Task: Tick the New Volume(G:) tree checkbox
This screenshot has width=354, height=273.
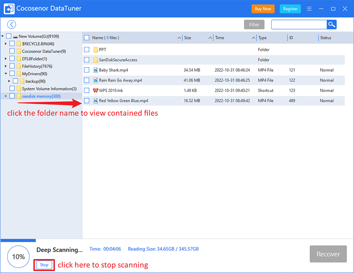Action: pyautogui.click(x=9, y=36)
